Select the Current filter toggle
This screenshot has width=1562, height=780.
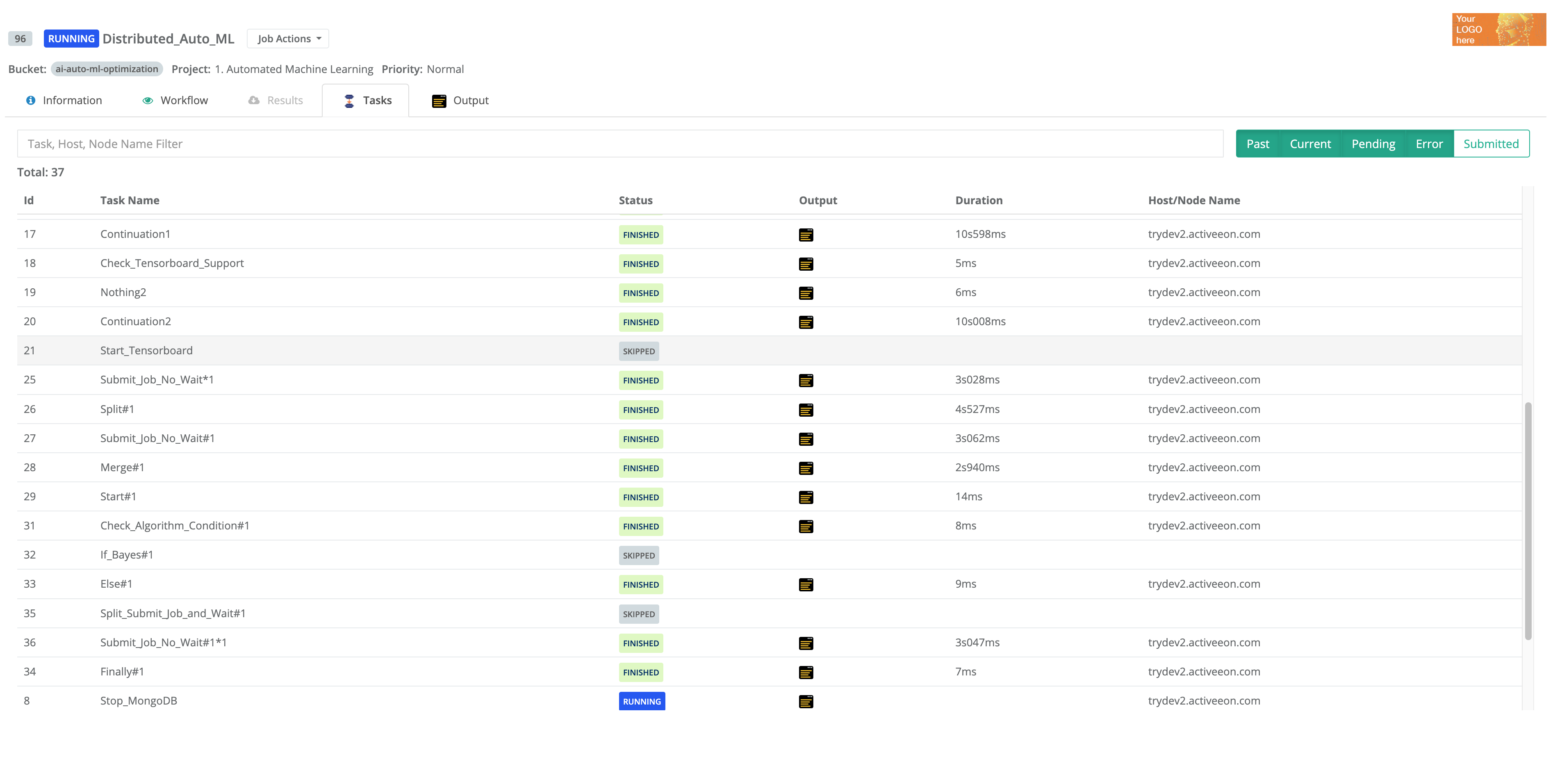[x=1310, y=144]
